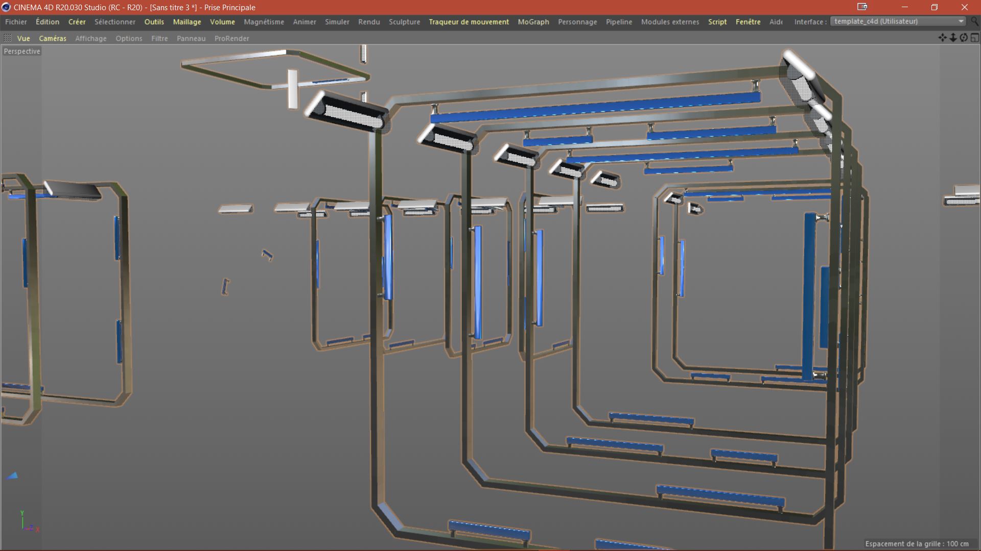Click the Cinema 4D logo in title bar

6,7
